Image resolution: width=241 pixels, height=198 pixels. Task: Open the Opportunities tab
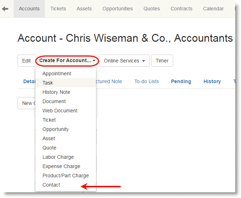click(117, 9)
